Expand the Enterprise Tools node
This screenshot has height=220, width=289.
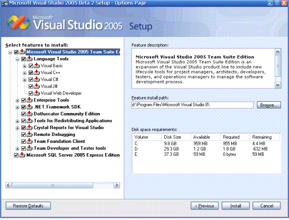pos(17,101)
